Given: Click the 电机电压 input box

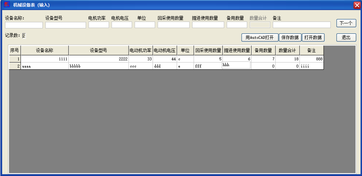Looking at the screenshot, I should point(122,25).
